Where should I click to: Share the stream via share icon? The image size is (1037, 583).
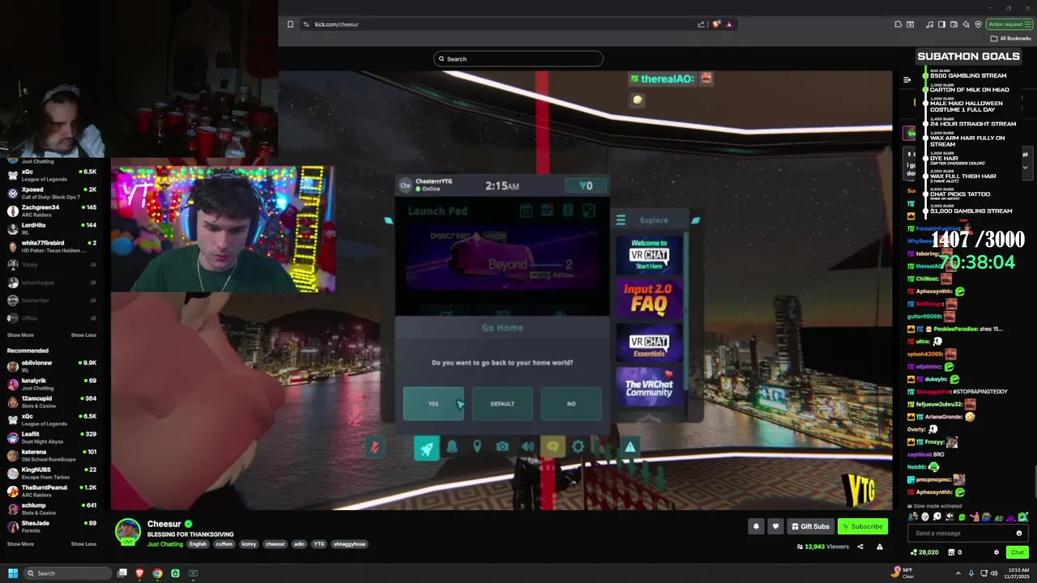(860, 547)
